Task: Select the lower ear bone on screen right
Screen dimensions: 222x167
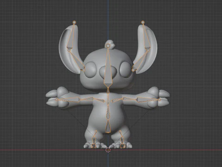Action: pyautogui.click(x=140, y=61)
